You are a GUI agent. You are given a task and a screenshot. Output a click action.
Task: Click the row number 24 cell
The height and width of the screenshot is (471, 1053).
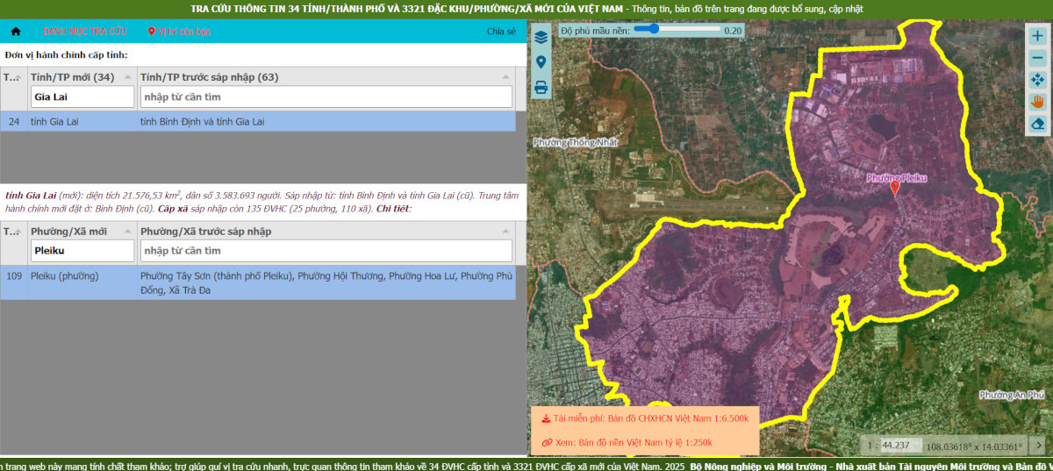pos(13,122)
